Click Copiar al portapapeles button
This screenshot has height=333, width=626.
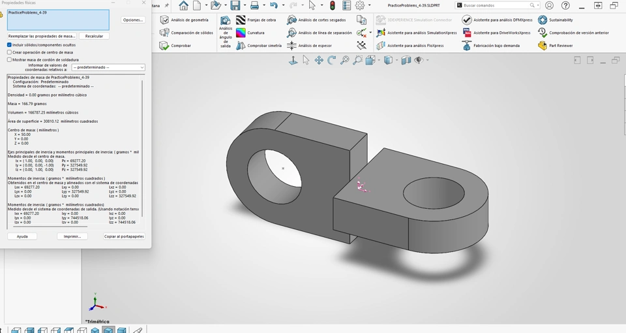pyautogui.click(x=124, y=236)
